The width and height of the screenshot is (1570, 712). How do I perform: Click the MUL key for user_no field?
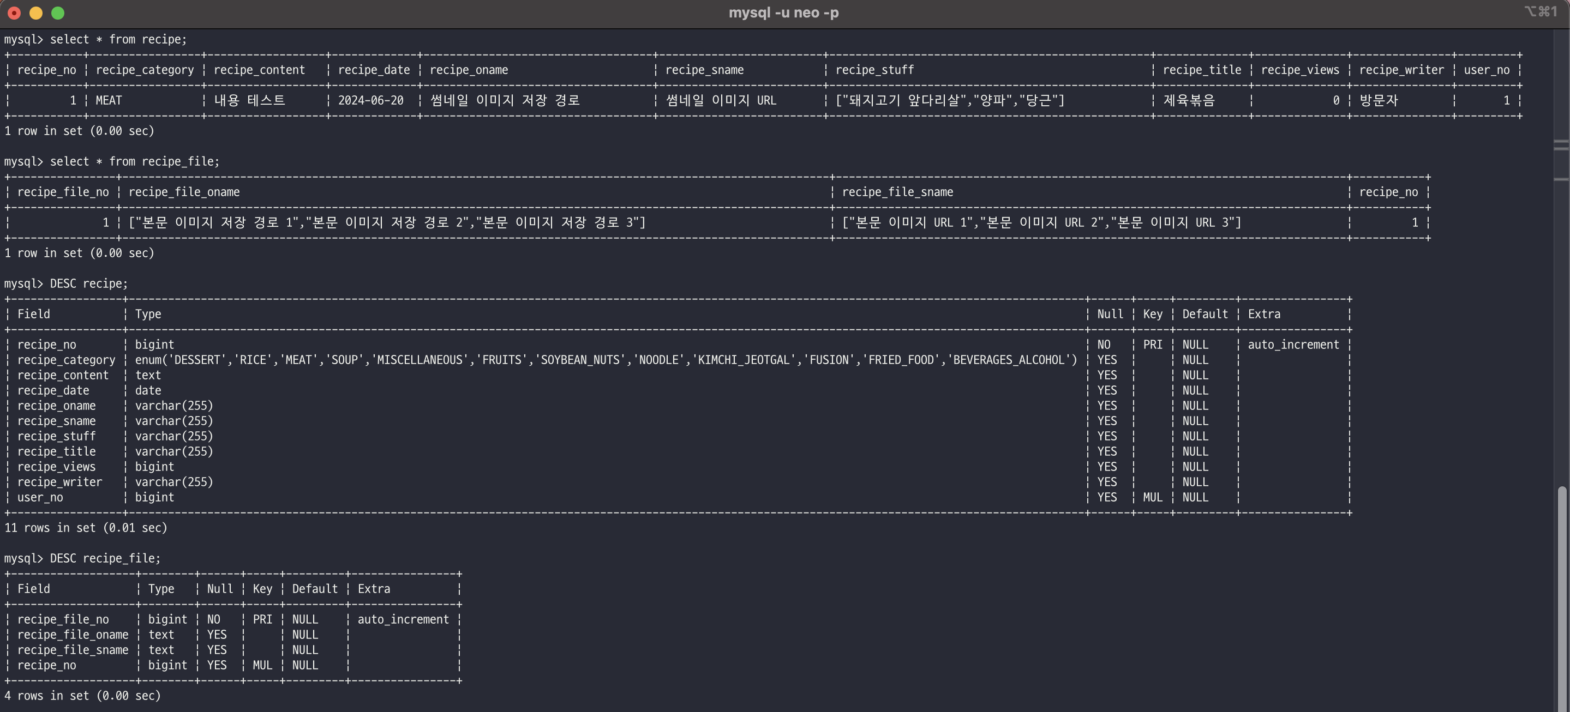click(1152, 498)
